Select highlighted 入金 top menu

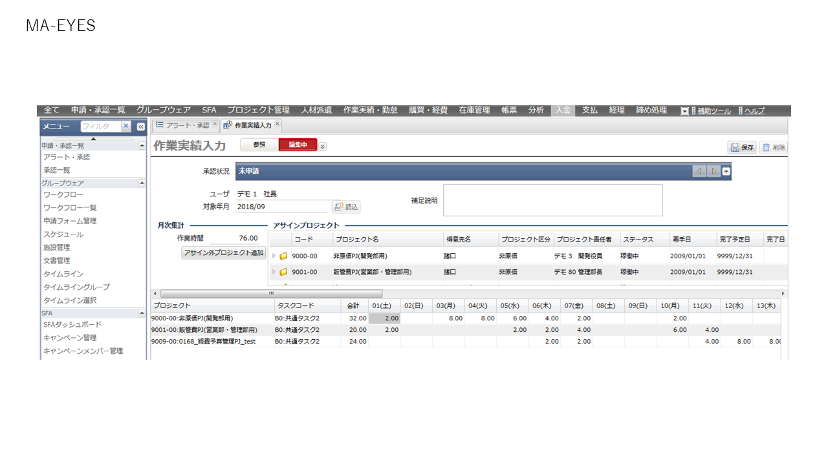tap(563, 110)
